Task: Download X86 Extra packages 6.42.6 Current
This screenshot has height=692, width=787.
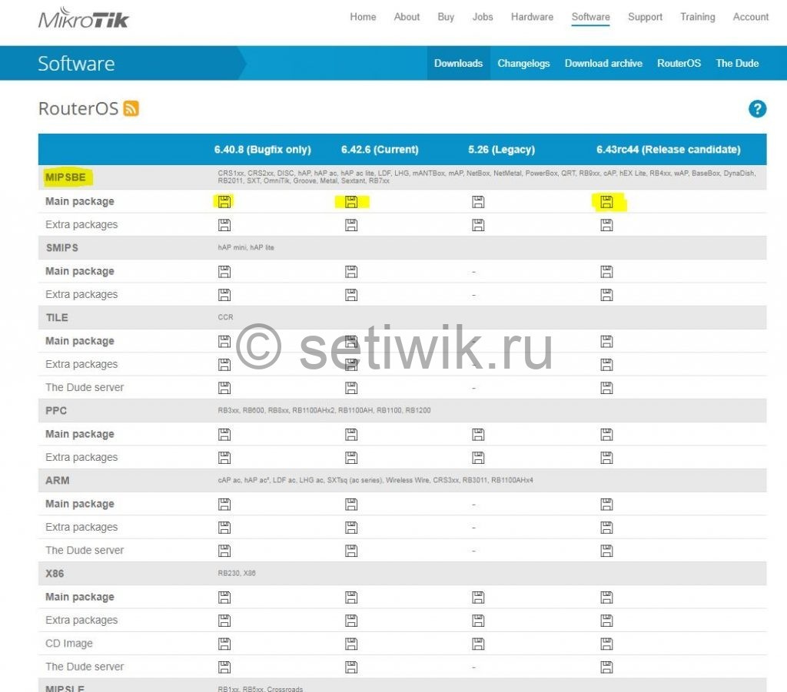Action: click(351, 621)
